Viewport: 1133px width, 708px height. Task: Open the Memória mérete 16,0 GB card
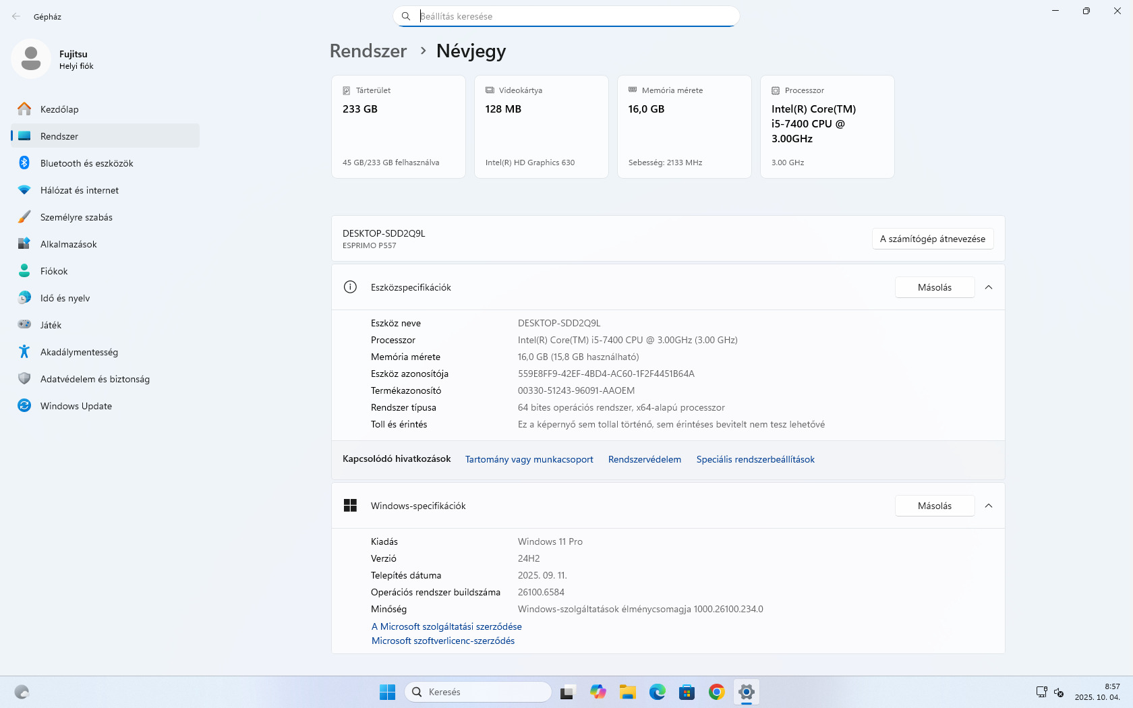click(685, 127)
